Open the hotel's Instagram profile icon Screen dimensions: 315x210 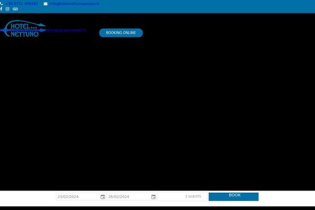coord(7,9)
